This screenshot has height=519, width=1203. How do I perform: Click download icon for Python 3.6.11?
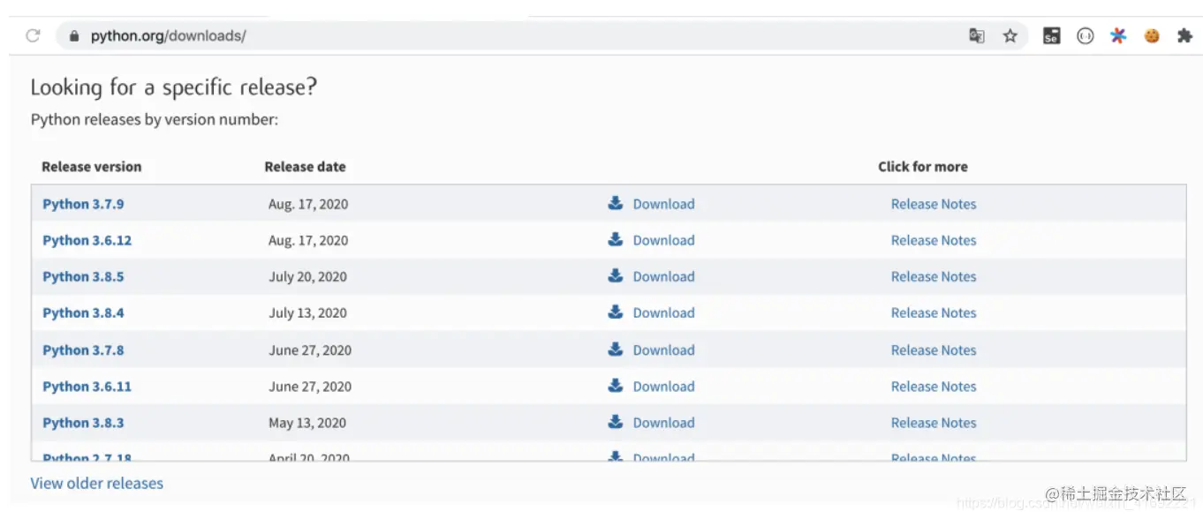pos(616,385)
